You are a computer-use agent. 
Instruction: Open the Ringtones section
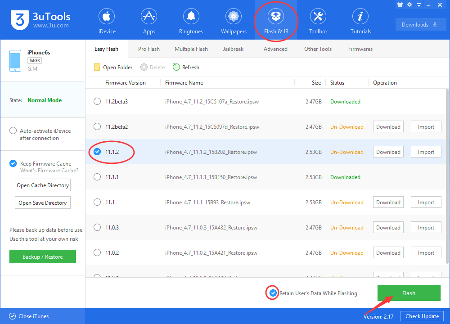[x=191, y=21]
